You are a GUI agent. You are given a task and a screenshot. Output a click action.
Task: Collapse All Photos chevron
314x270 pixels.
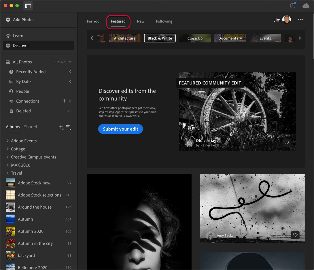click(70, 62)
